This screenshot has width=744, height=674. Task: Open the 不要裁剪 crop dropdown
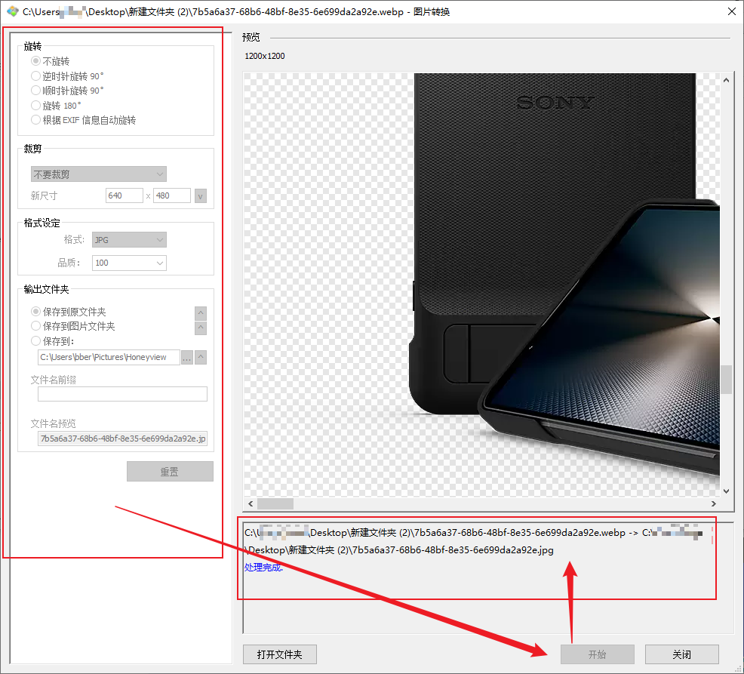tap(99, 174)
